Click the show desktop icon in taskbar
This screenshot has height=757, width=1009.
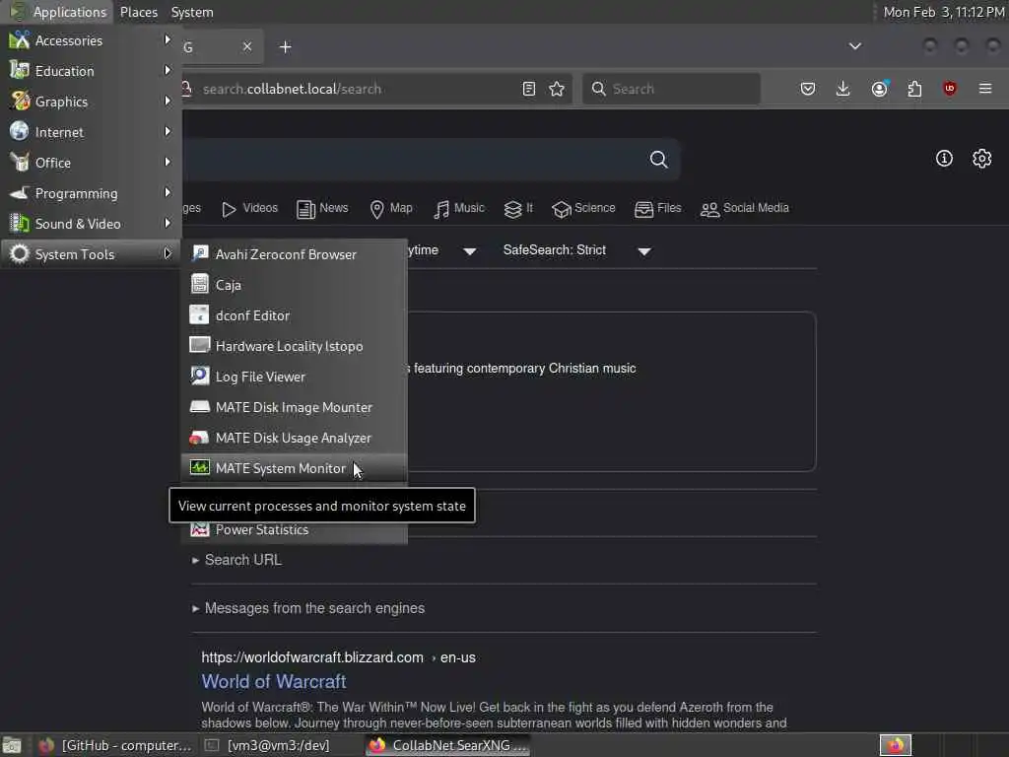pos(12,745)
